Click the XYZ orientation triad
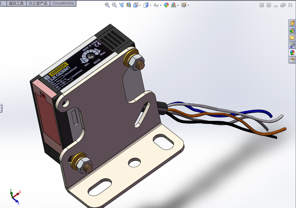This screenshot has width=296, height=208. (x=15, y=197)
